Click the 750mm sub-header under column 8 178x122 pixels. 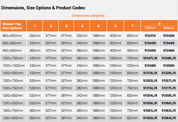150,28
